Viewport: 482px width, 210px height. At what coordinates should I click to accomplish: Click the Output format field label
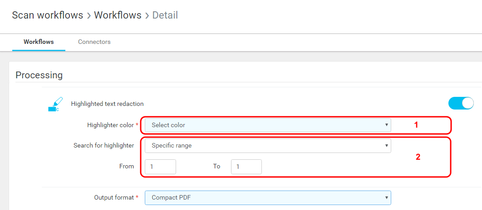[114, 197]
